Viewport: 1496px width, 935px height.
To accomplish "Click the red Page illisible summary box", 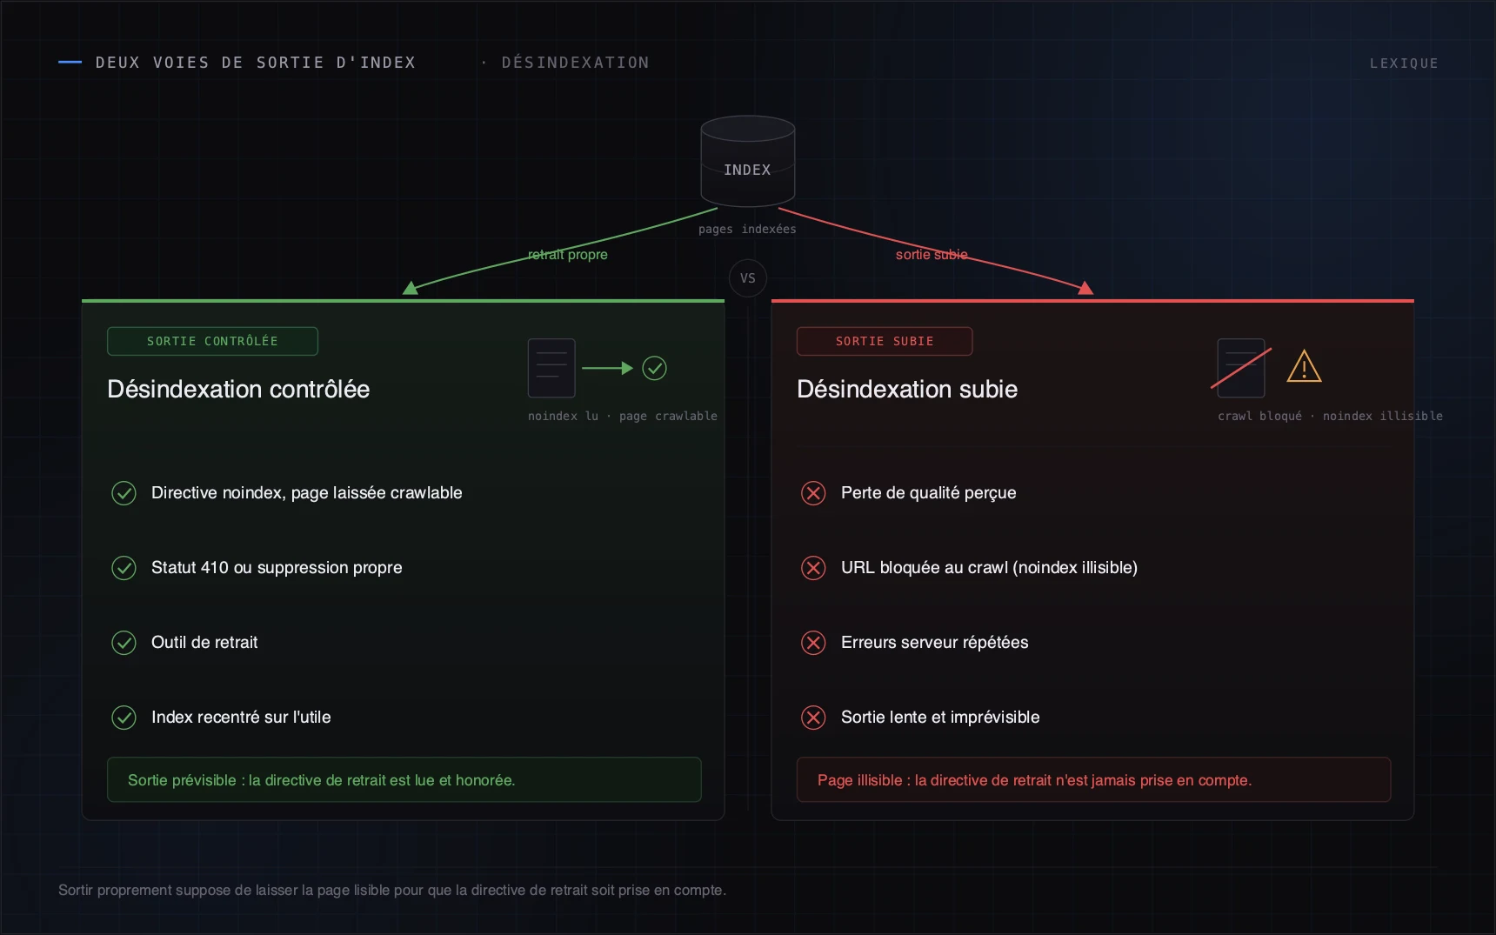I will [x=1093, y=780].
